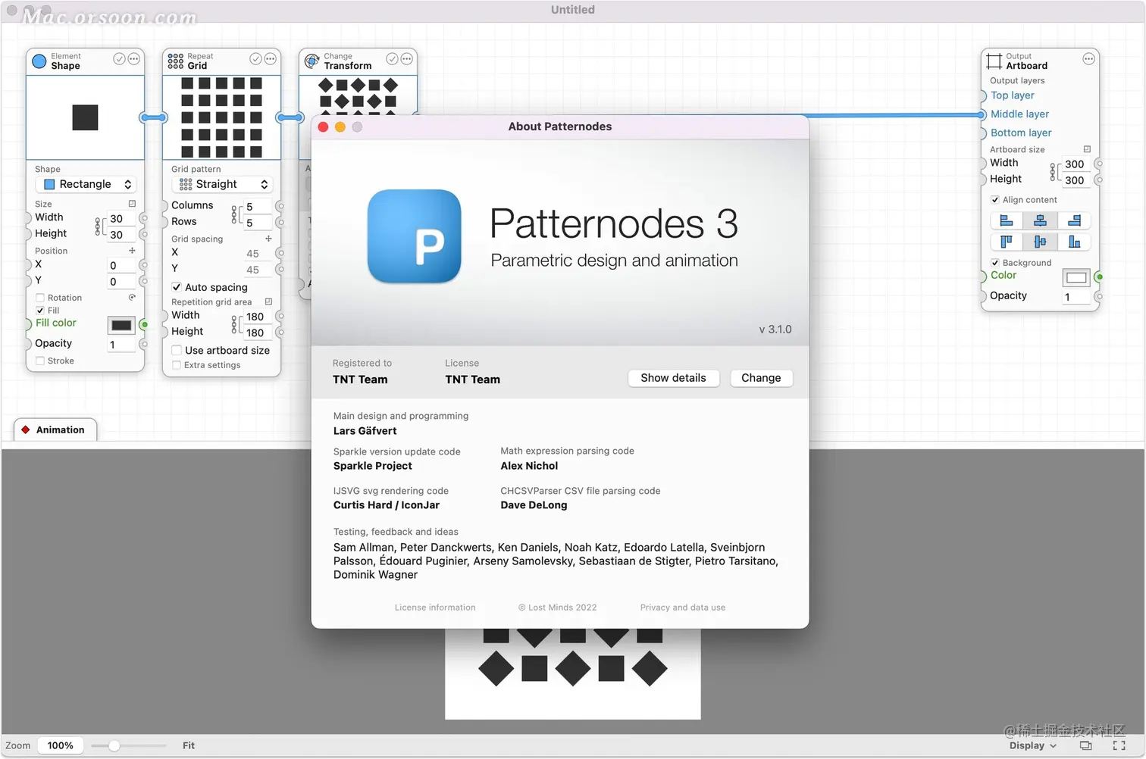The width and height of the screenshot is (1146, 759).
Task: Click the Change license button
Action: (761, 378)
